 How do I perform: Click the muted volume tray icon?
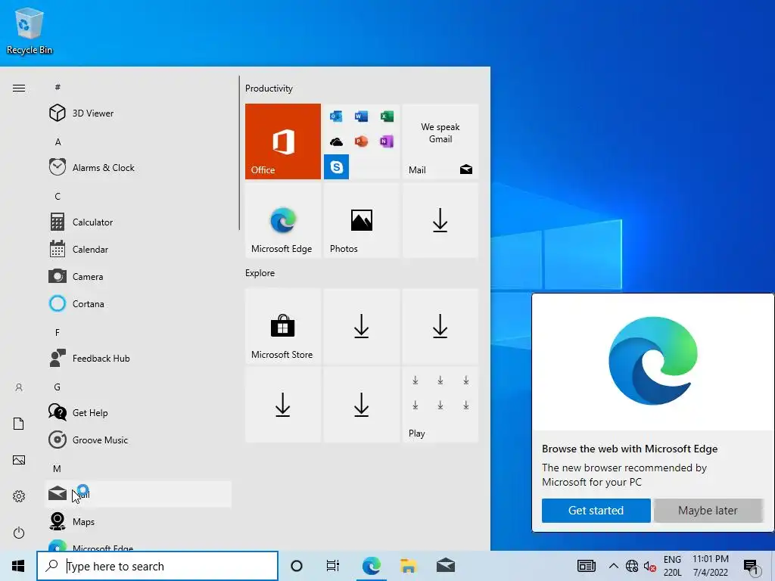click(650, 566)
